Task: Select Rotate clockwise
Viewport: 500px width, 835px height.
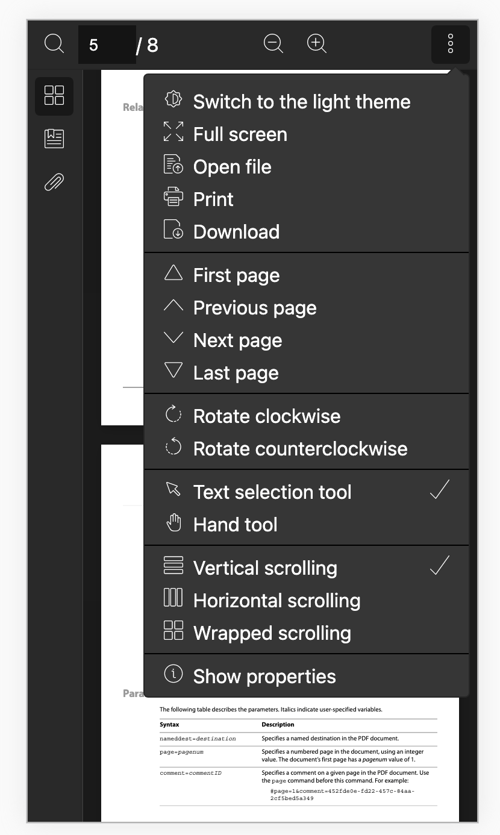Action: [266, 416]
